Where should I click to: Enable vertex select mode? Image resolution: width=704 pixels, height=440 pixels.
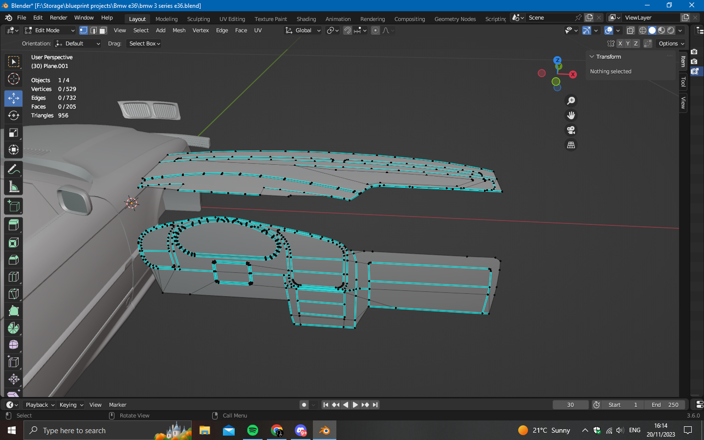(x=84, y=30)
